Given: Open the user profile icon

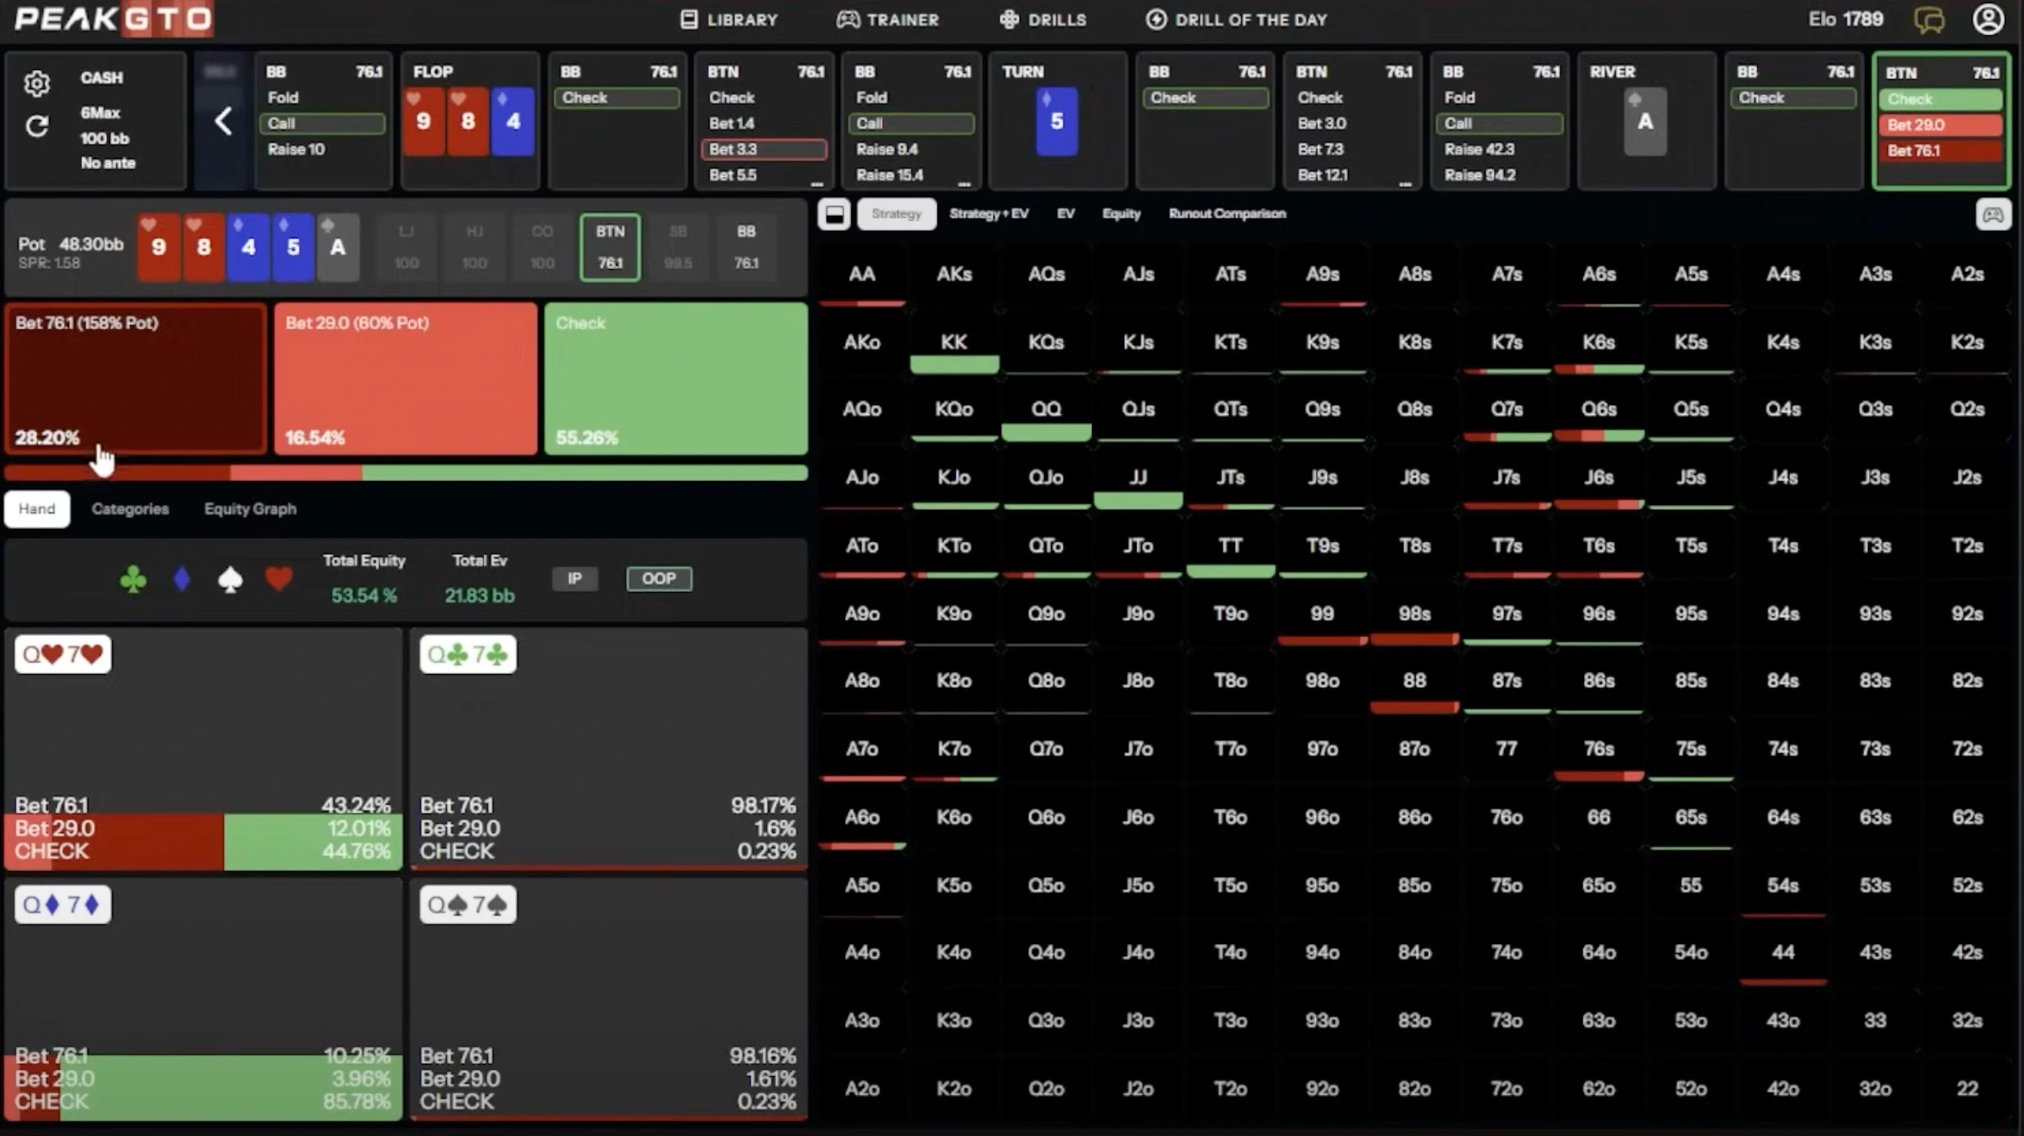Looking at the screenshot, I should point(1987,20).
